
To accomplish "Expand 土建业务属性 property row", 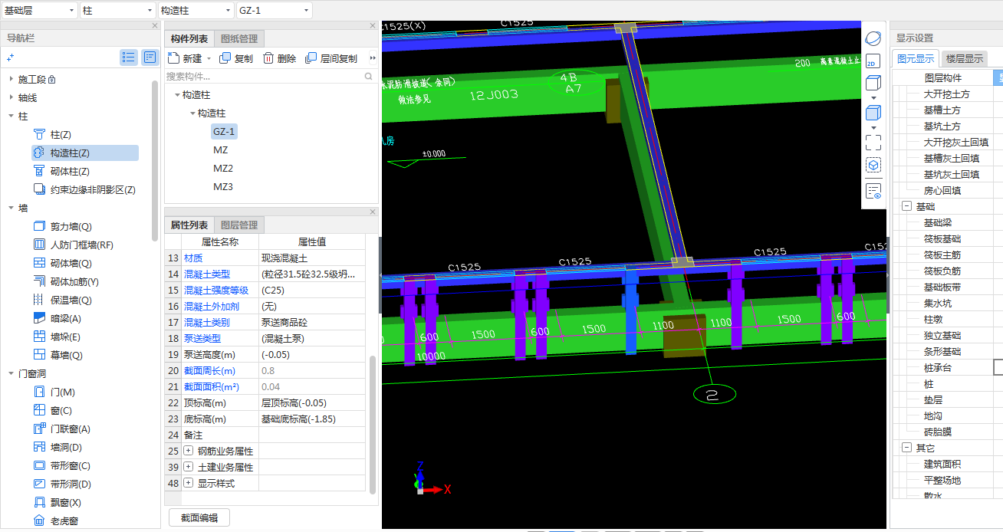I will [189, 467].
